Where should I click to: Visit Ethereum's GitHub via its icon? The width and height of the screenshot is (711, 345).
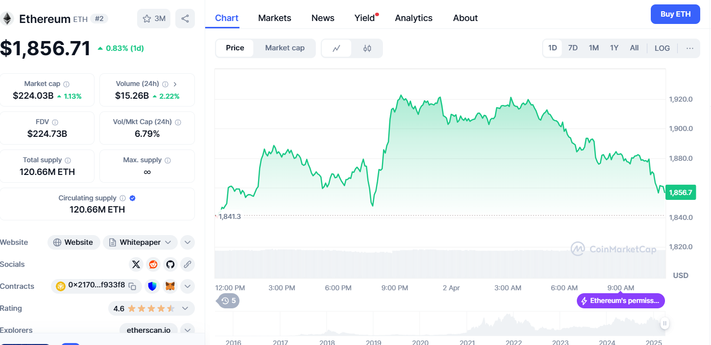click(170, 264)
